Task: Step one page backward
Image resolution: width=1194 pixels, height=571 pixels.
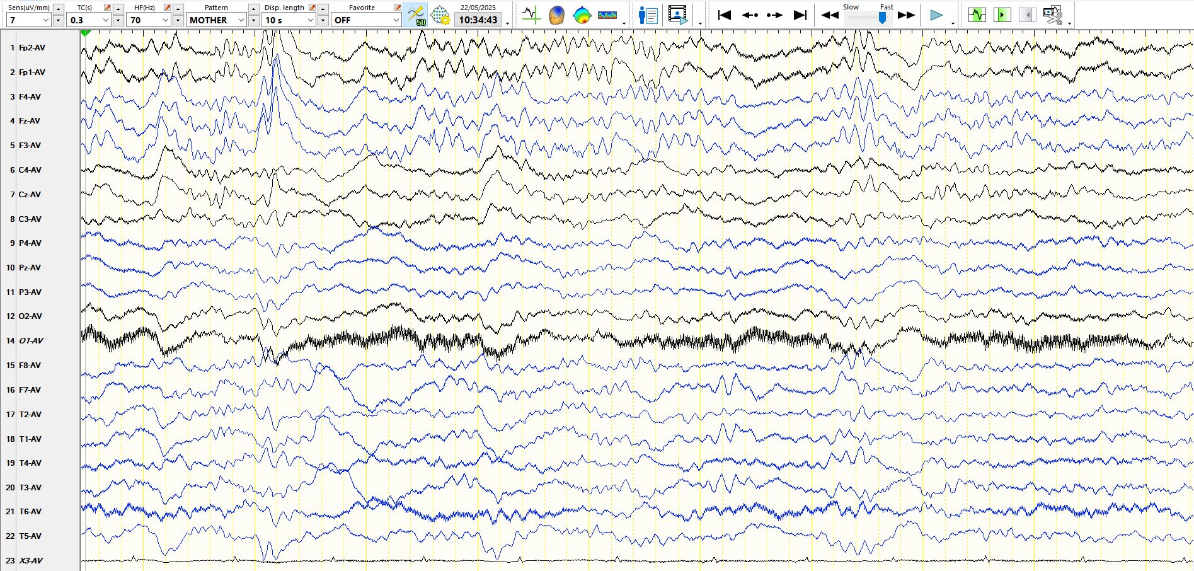Action: point(750,15)
